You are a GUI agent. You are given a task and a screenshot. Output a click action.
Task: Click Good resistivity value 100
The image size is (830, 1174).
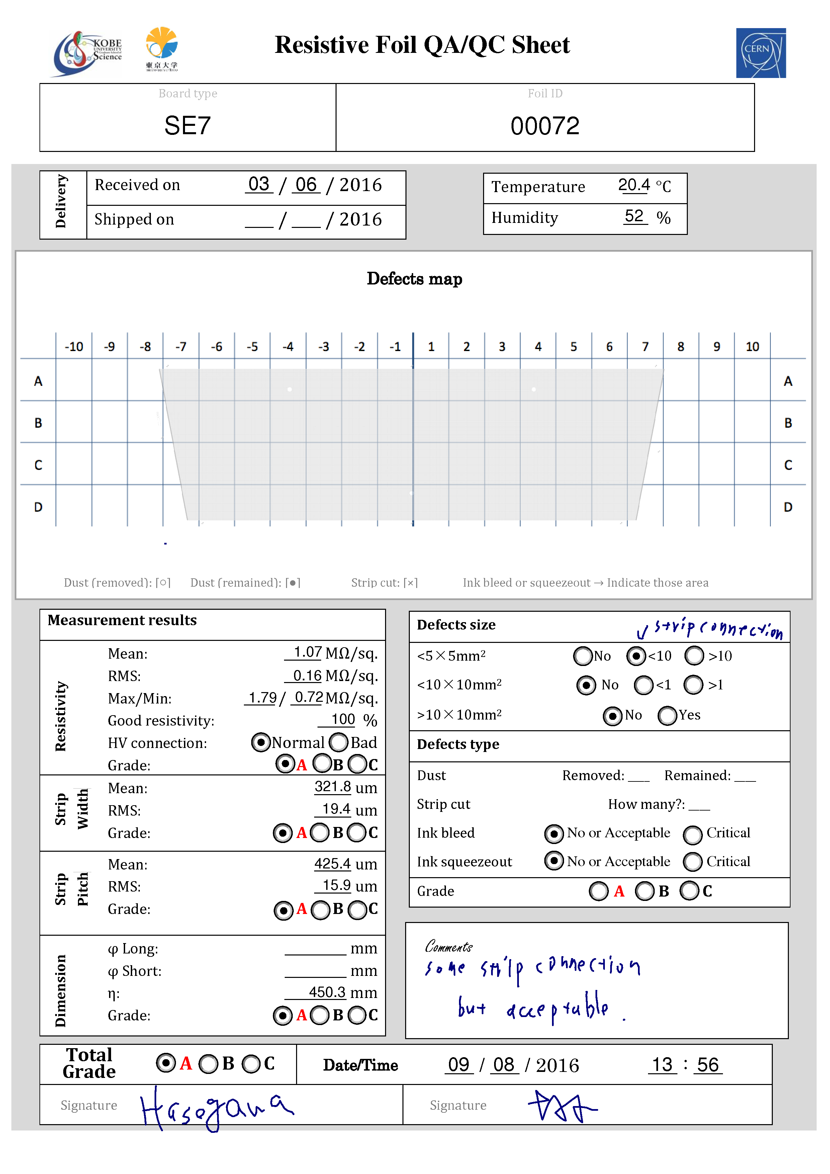point(337,720)
